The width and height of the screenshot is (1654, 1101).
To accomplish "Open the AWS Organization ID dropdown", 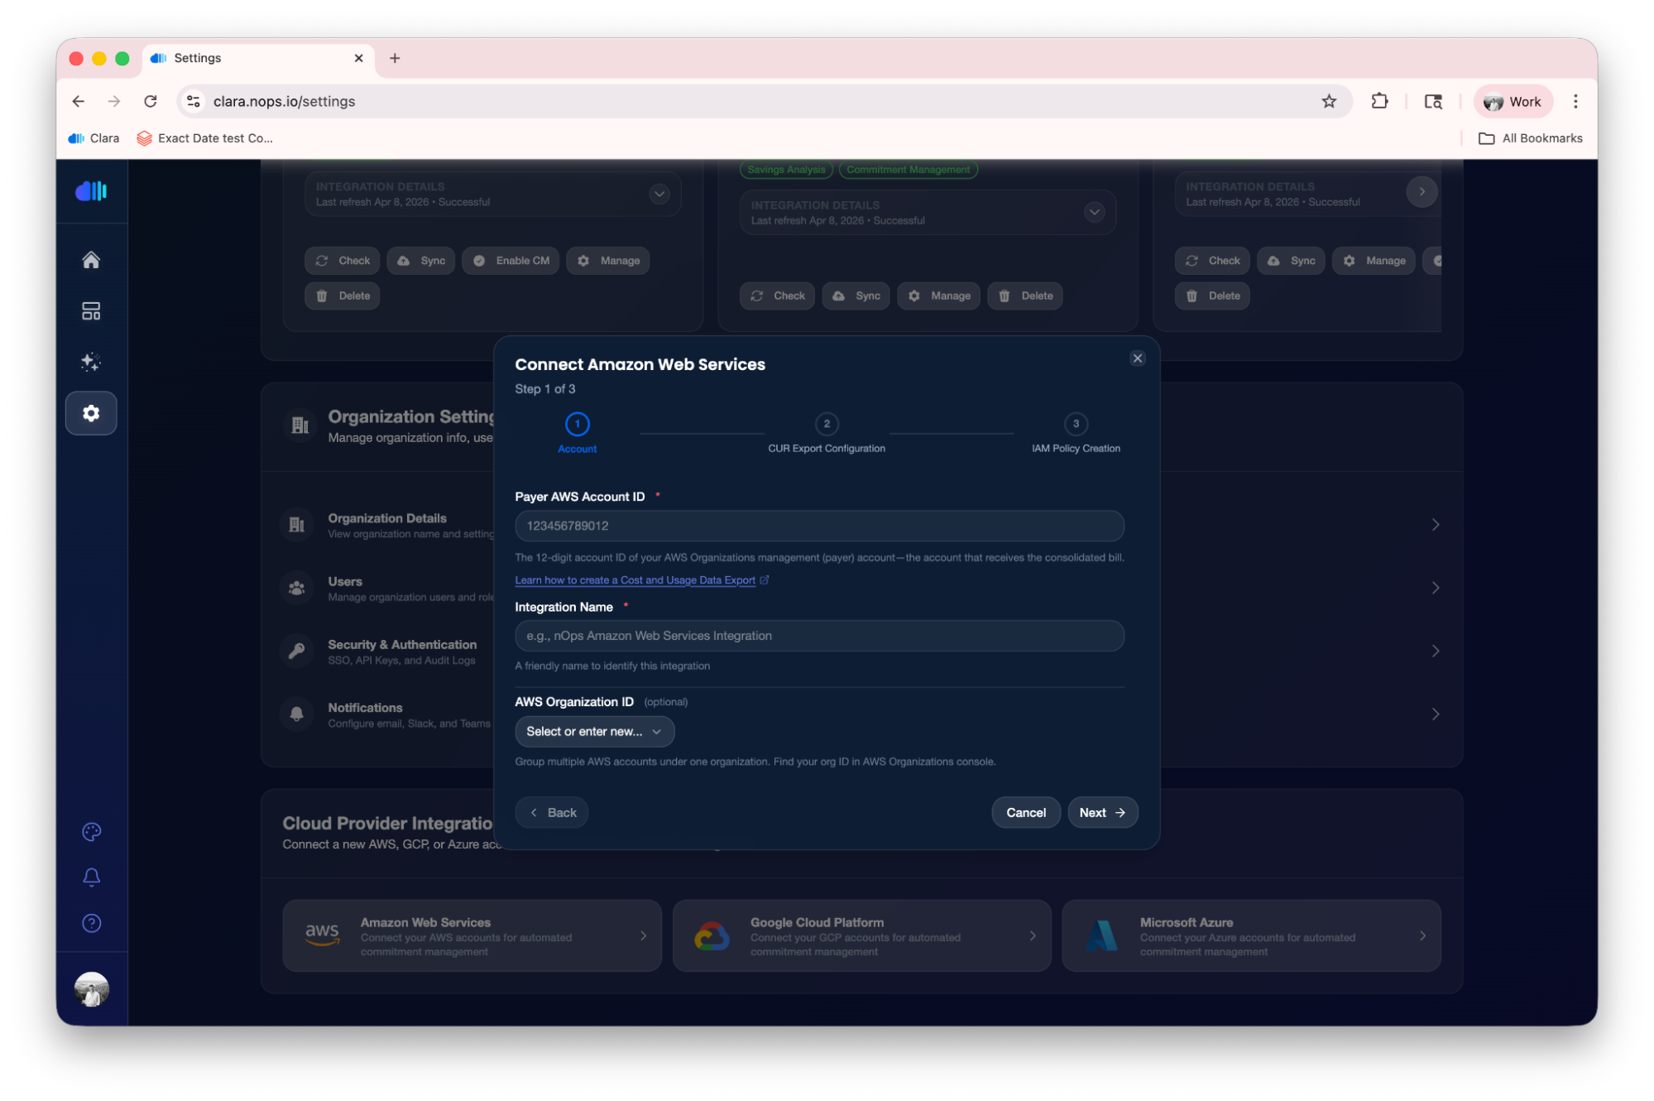I will pos(594,731).
